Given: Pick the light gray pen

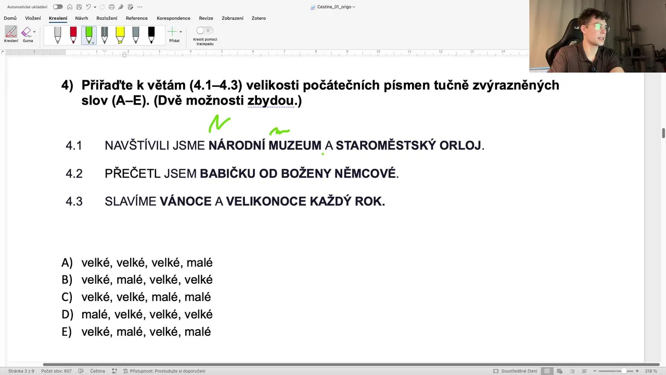Looking at the screenshot, I should [x=58, y=35].
